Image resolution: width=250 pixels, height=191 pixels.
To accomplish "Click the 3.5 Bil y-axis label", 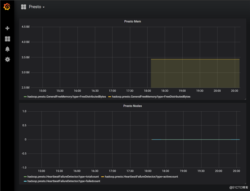I will [26, 57].
